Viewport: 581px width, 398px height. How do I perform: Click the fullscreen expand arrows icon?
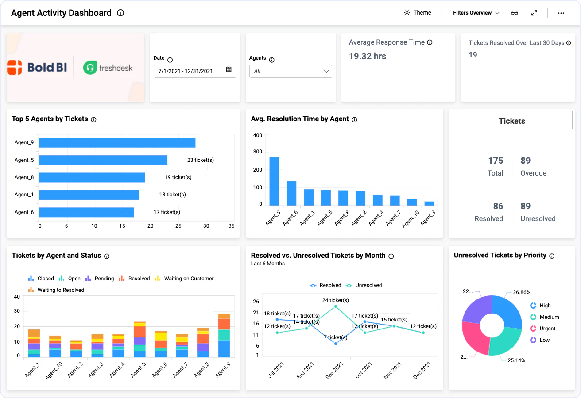point(534,13)
